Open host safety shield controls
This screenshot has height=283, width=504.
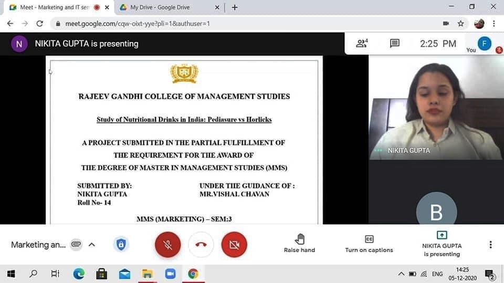click(x=121, y=245)
